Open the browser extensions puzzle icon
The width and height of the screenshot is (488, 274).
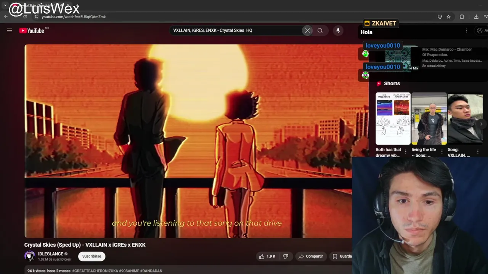462,17
